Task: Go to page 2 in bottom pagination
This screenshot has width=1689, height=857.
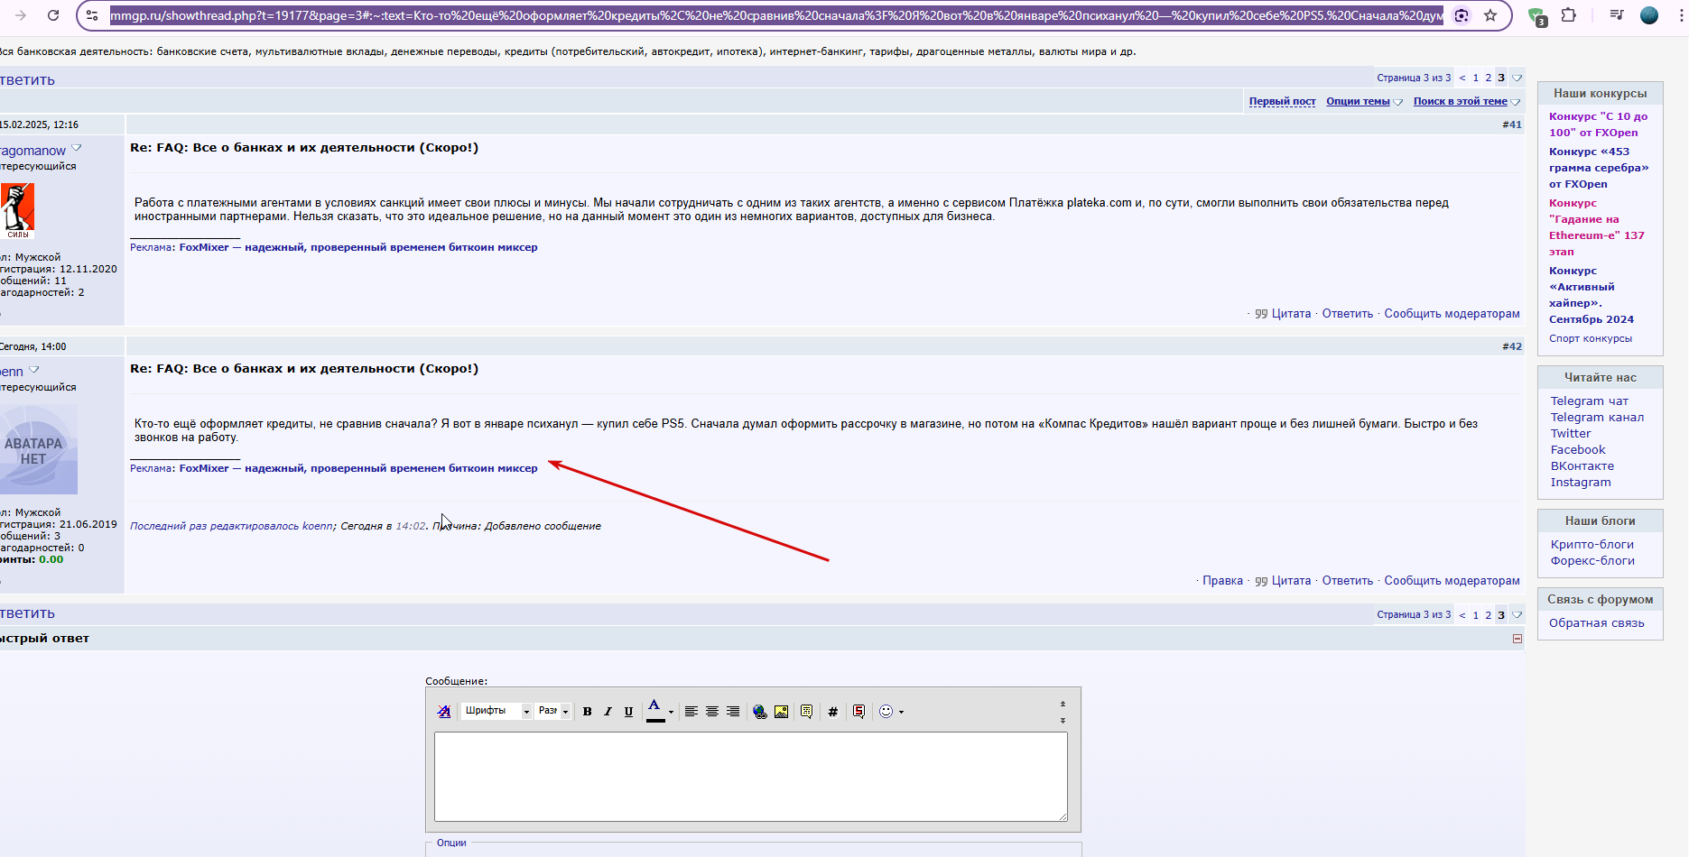Action: 1489,615
